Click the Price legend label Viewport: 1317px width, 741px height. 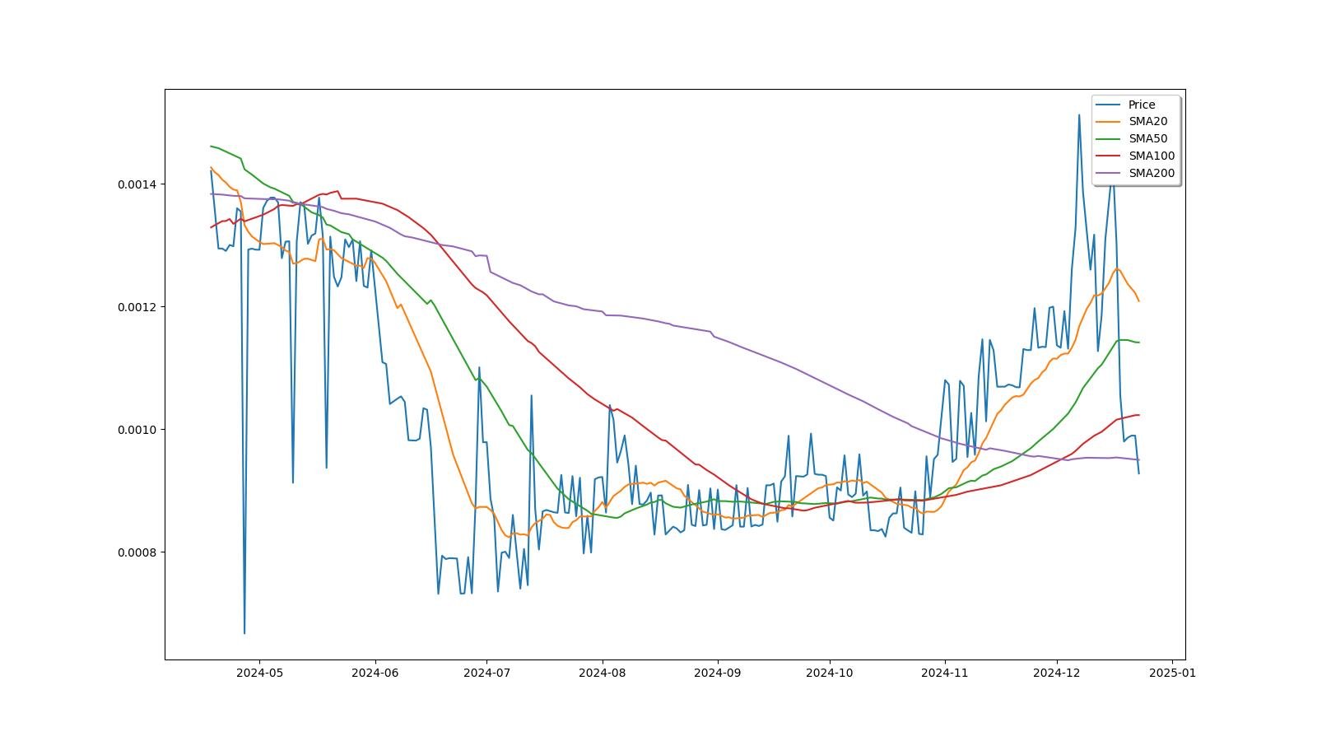1142,105
